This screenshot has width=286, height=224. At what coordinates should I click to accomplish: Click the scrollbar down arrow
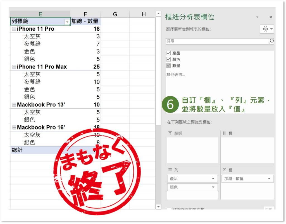click(158, 206)
